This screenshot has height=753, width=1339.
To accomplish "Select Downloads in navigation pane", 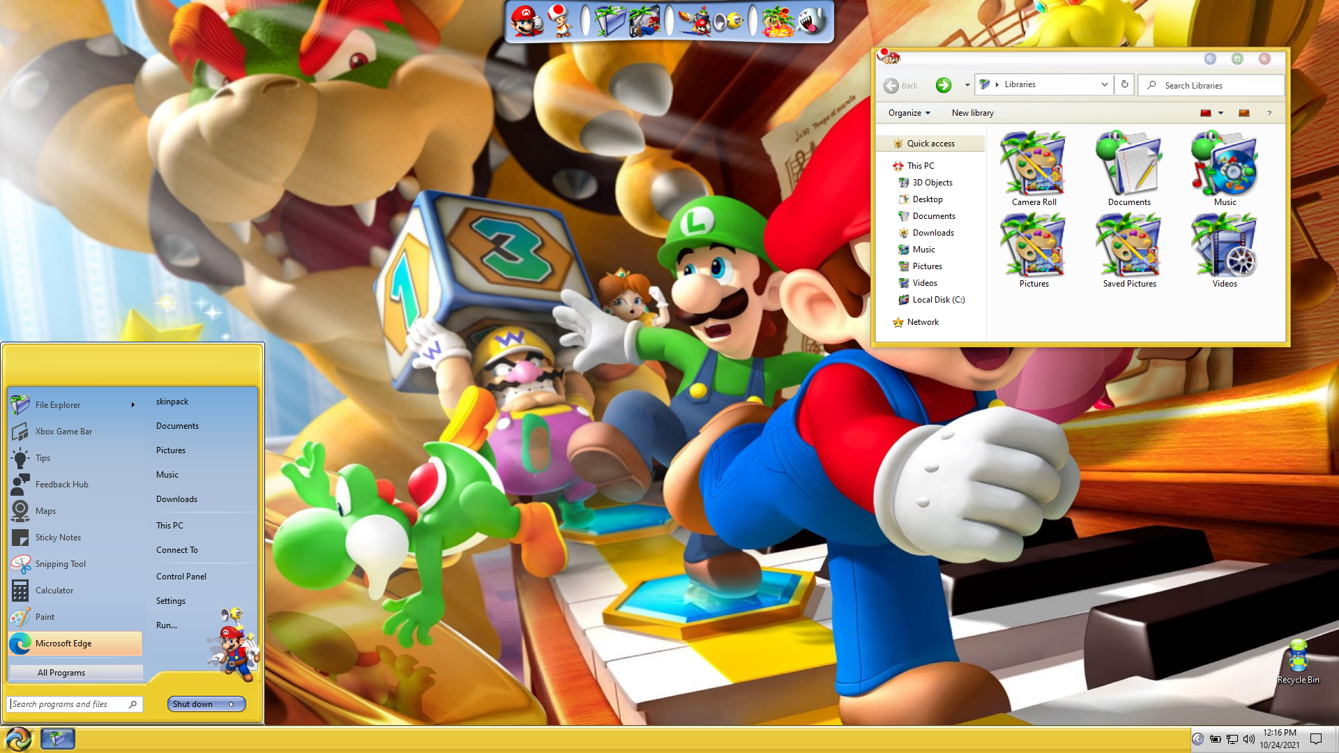I will coord(932,233).
